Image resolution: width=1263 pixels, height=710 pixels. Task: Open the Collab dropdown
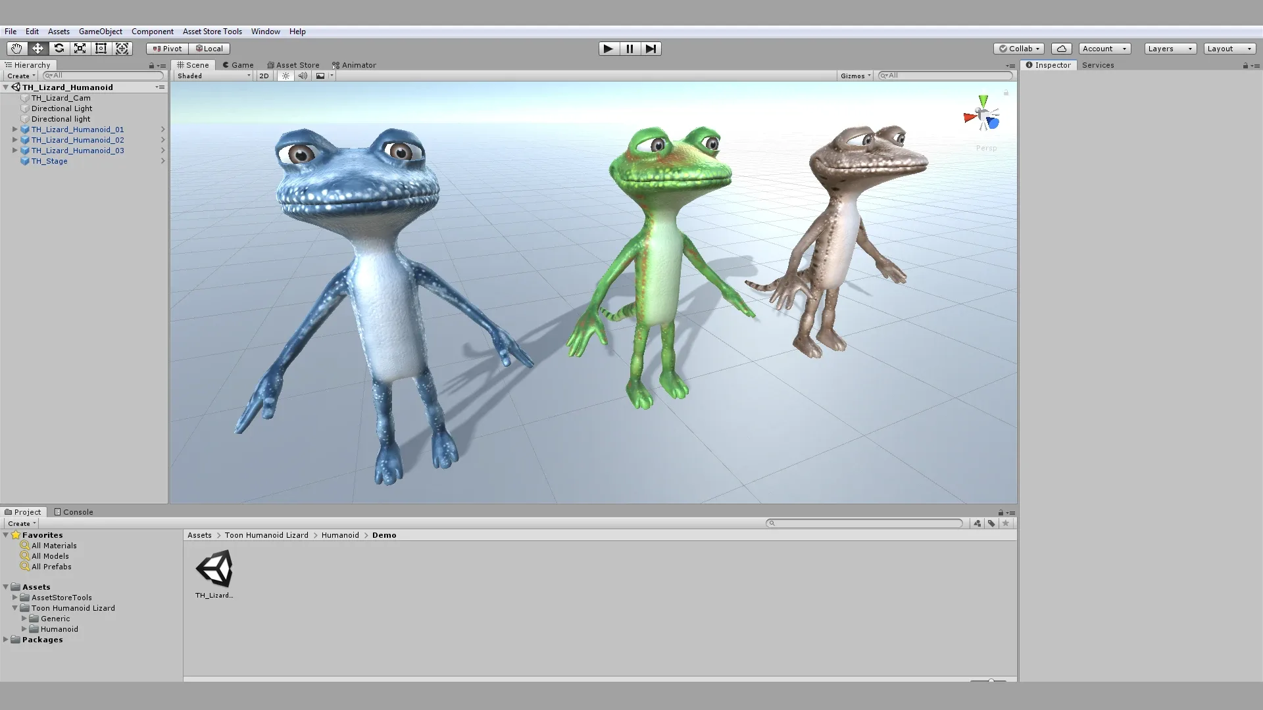[x=1018, y=49]
